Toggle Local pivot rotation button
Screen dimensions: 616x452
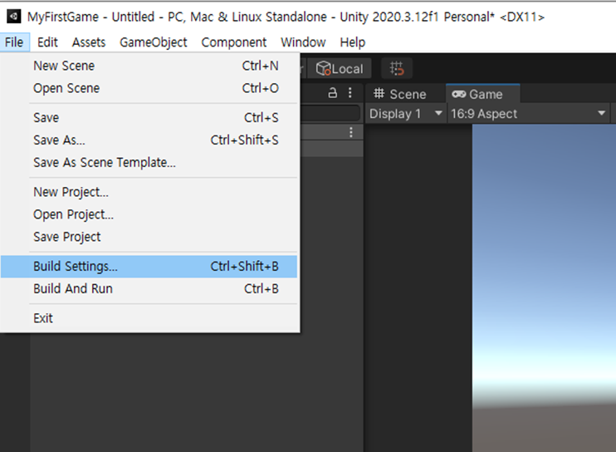click(340, 69)
